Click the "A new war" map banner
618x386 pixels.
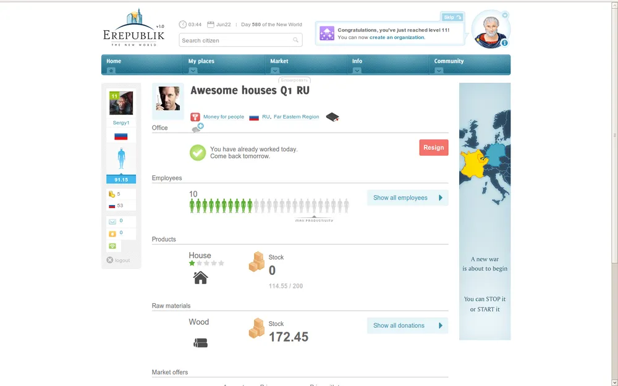[485, 211]
